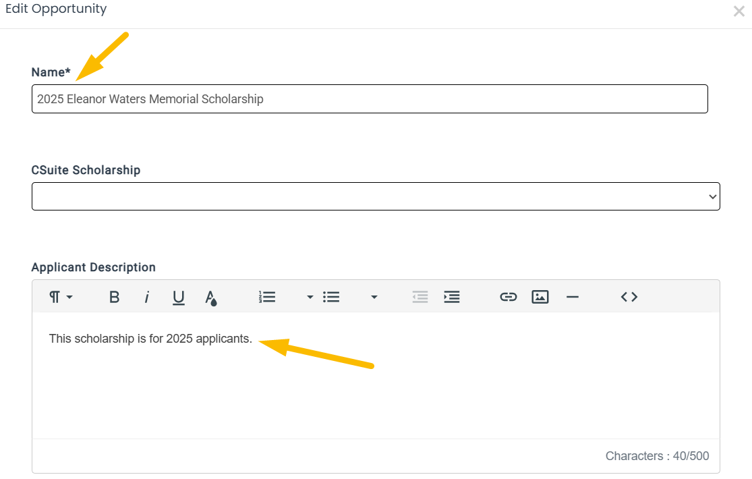Toggle italic formatting
752x479 pixels.
(147, 297)
